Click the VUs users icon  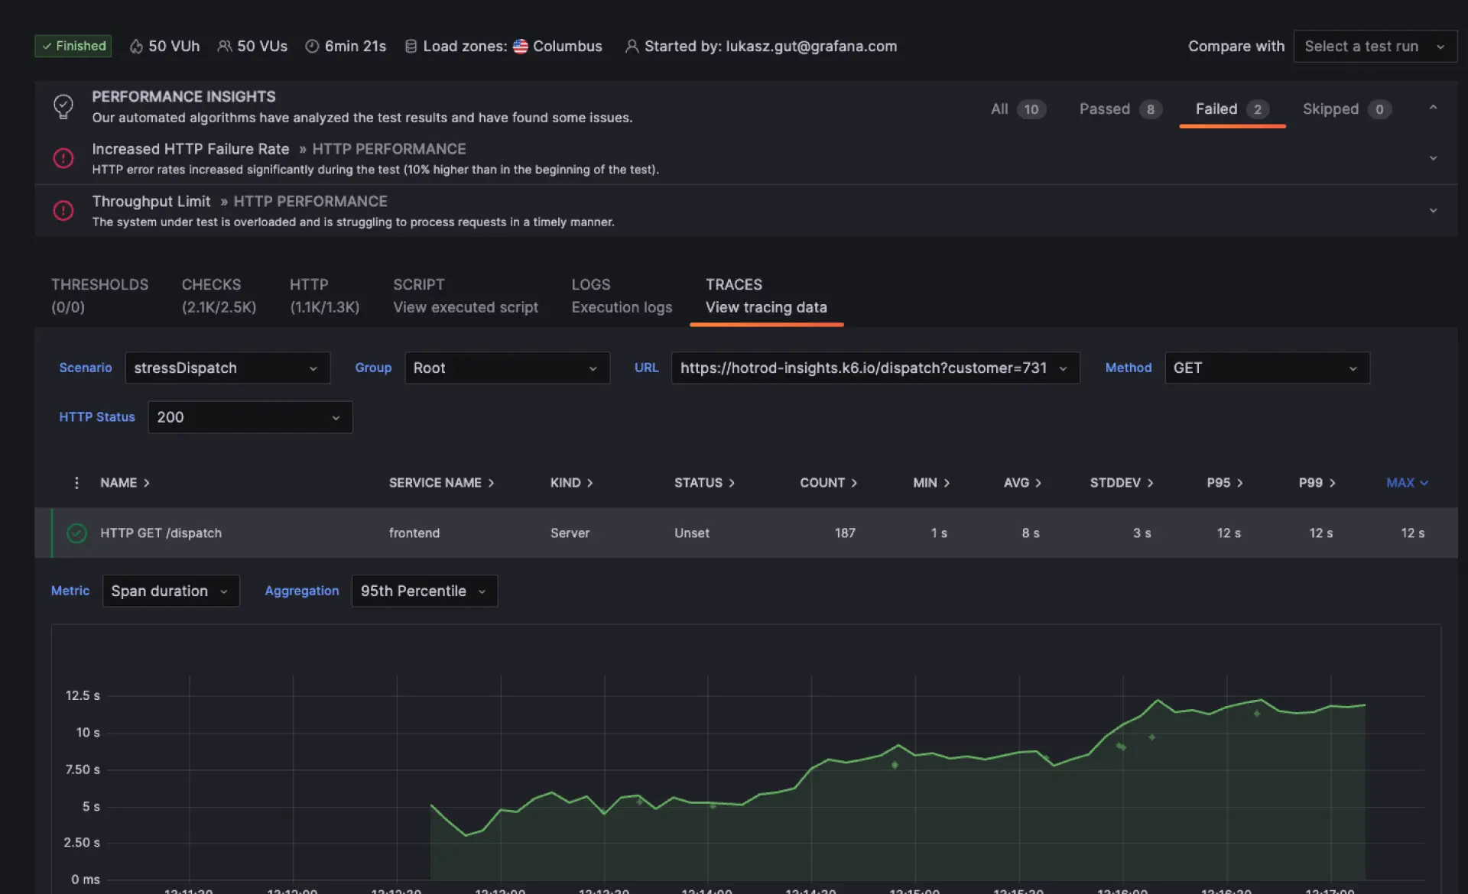coord(224,47)
